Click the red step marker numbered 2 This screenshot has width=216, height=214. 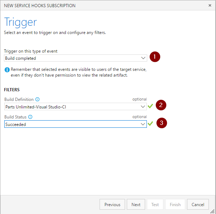(x=161, y=105)
